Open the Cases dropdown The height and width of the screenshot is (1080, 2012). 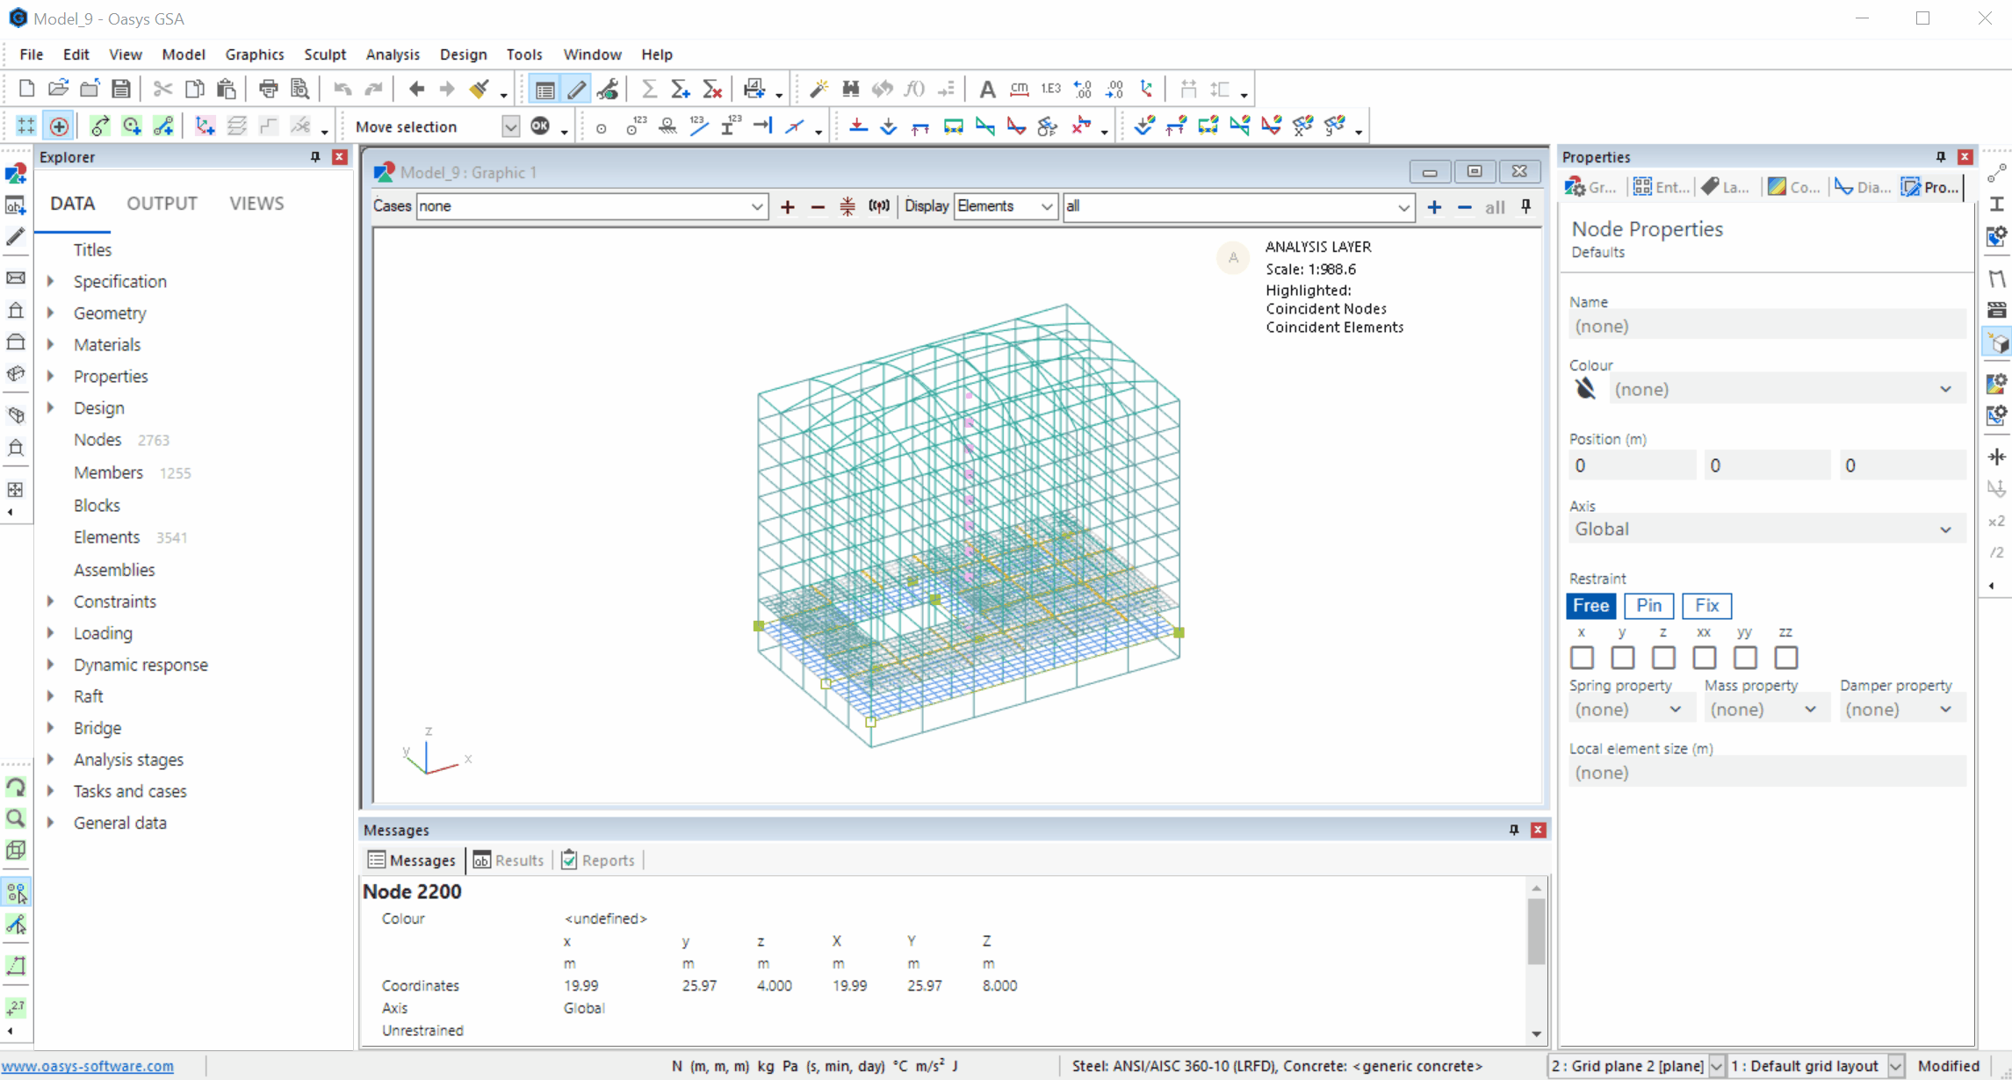click(756, 207)
